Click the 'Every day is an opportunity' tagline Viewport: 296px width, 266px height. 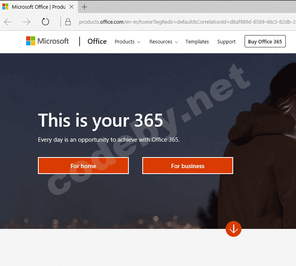109,140
